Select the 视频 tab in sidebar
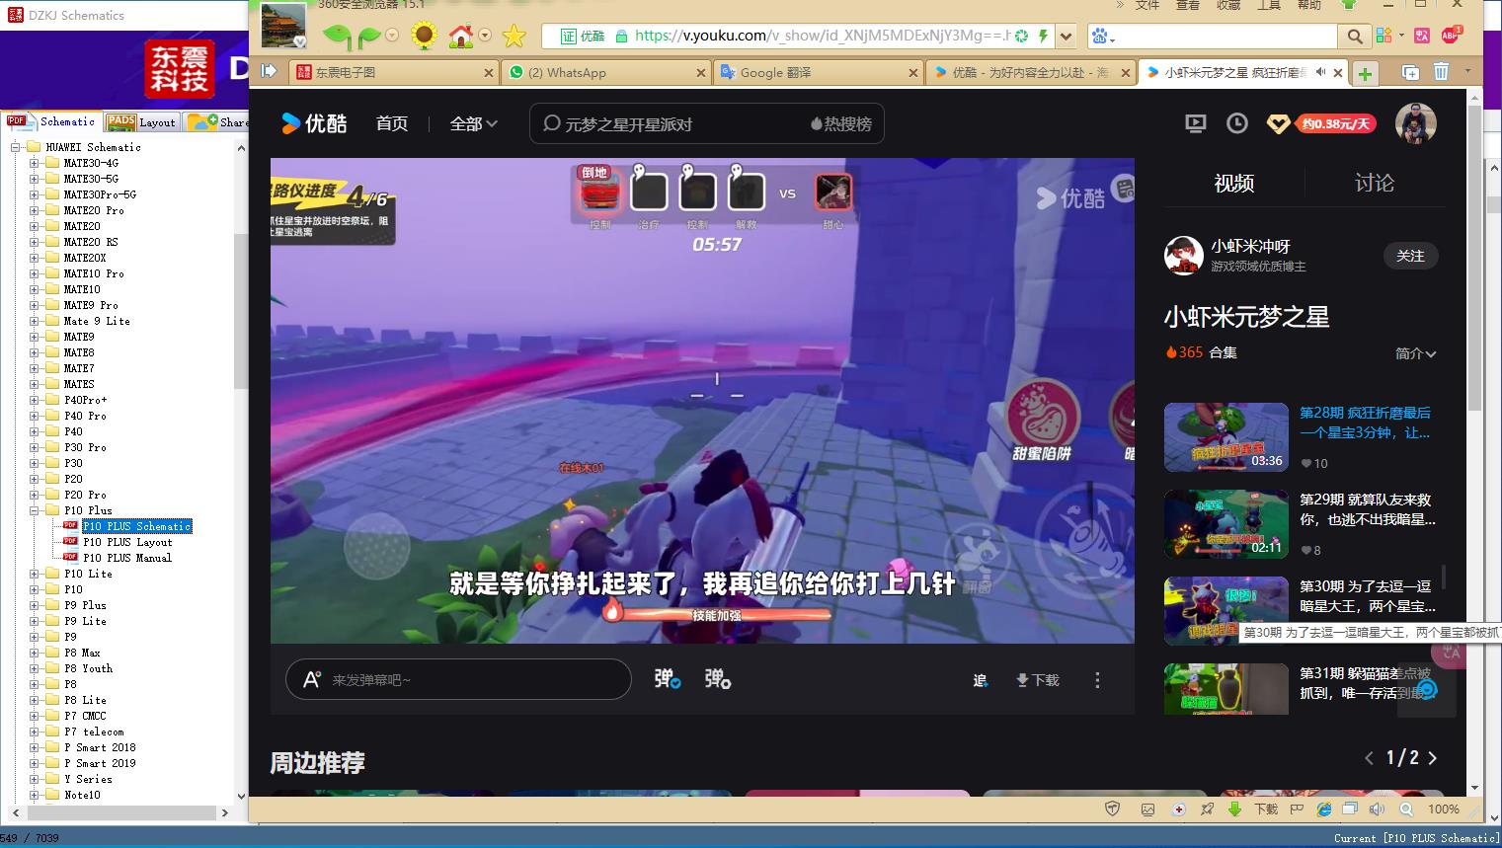This screenshot has width=1502, height=848. point(1233,183)
